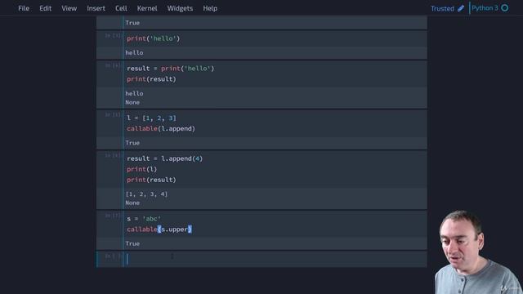Image resolution: width=523 pixels, height=294 pixels.
Task: Click the [1, 2, 3, 4] output text
Action: click(146, 194)
